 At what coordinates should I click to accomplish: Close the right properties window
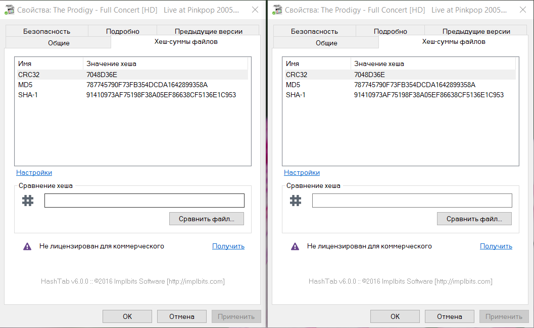523,10
